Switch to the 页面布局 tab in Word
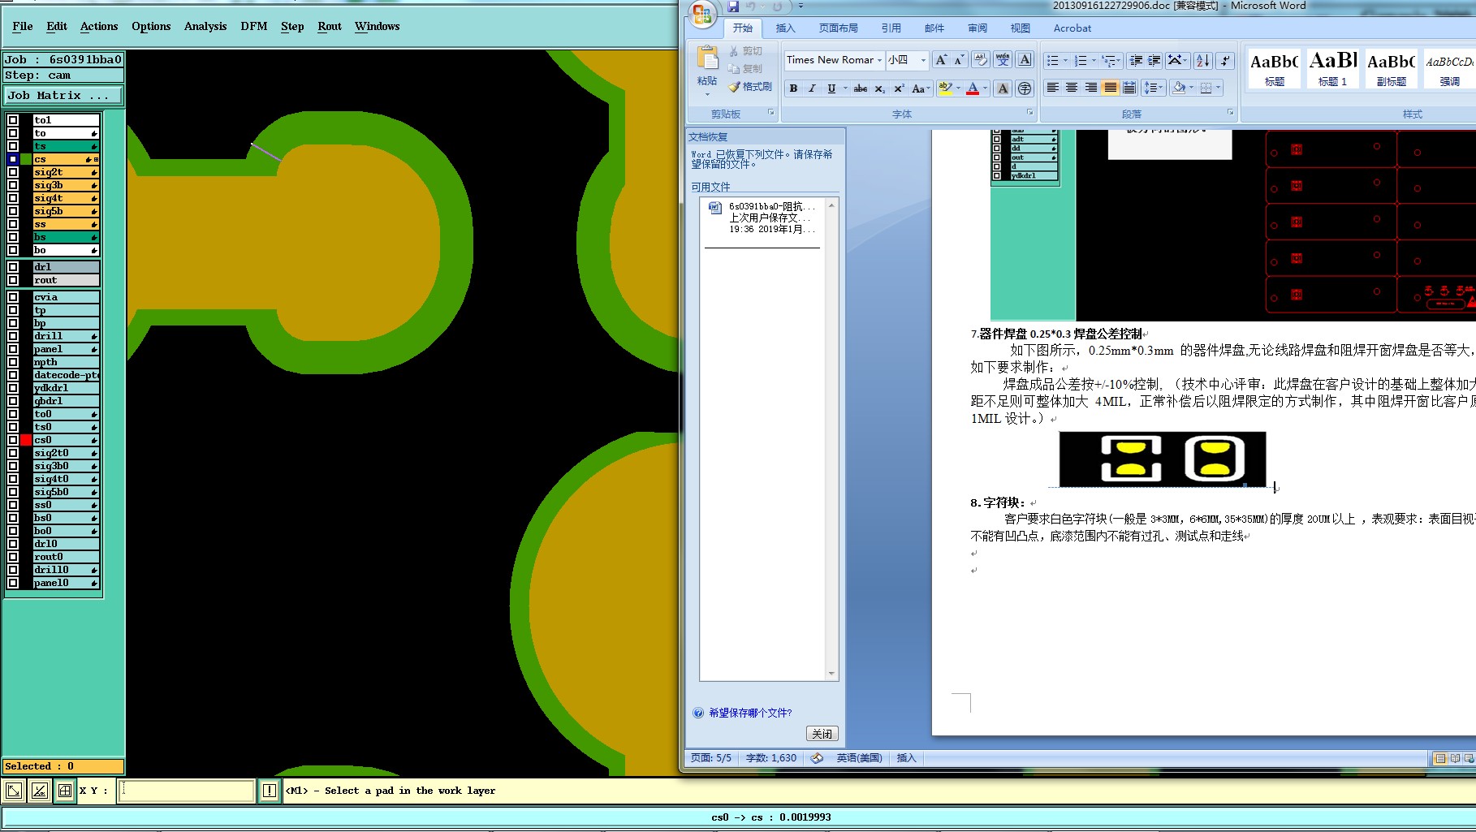 [839, 28]
